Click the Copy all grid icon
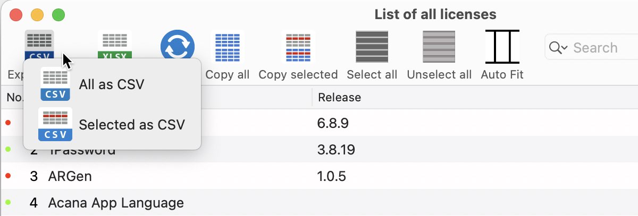The image size is (638, 216). pos(228,48)
